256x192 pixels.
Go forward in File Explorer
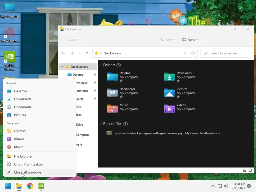(72, 53)
